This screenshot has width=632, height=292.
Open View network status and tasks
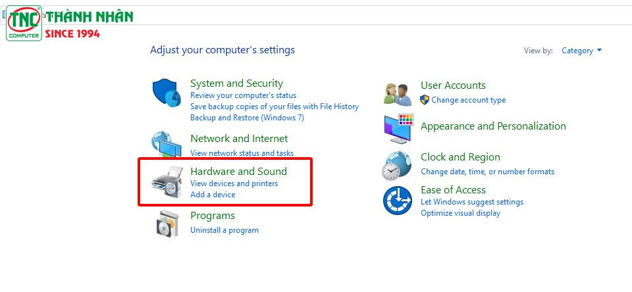click(x=242, y=153)
